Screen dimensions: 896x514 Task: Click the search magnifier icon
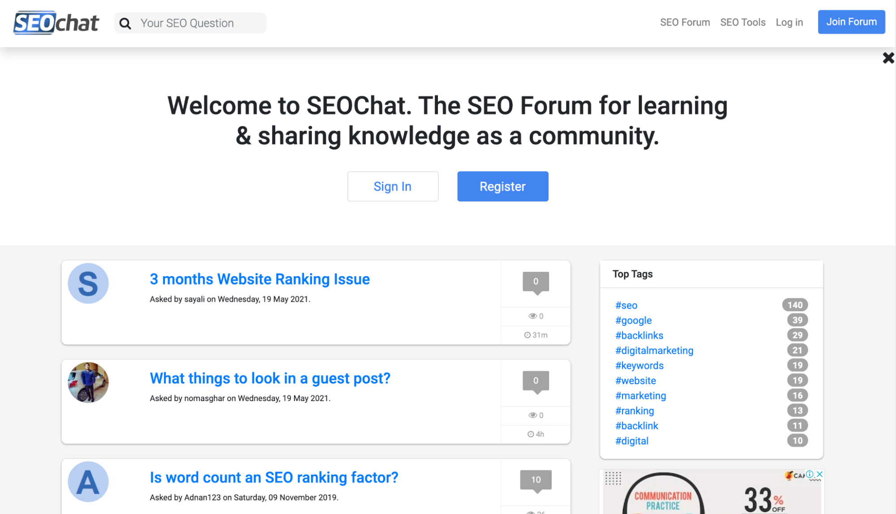(126, 23)
